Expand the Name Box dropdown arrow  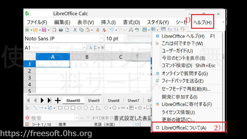point(84,48)
